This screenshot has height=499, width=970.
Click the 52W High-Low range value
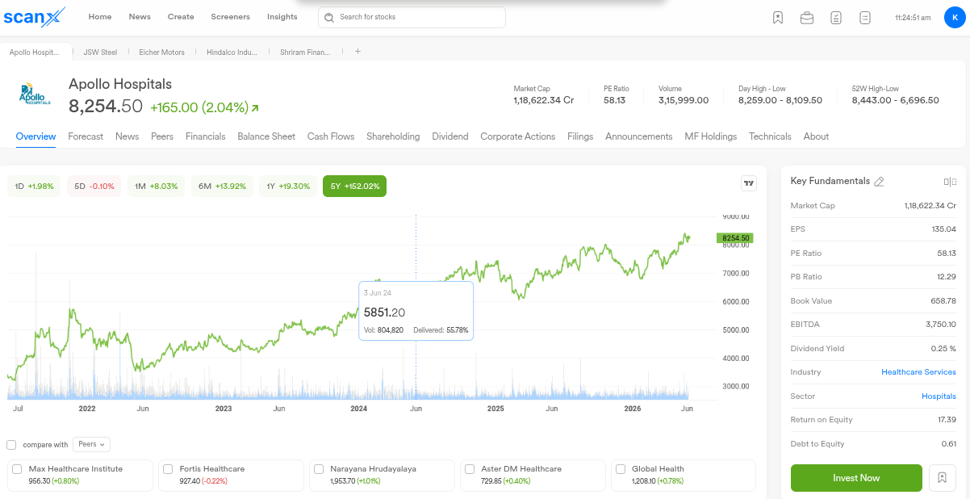pyautogui.click(x=896, y=100)
